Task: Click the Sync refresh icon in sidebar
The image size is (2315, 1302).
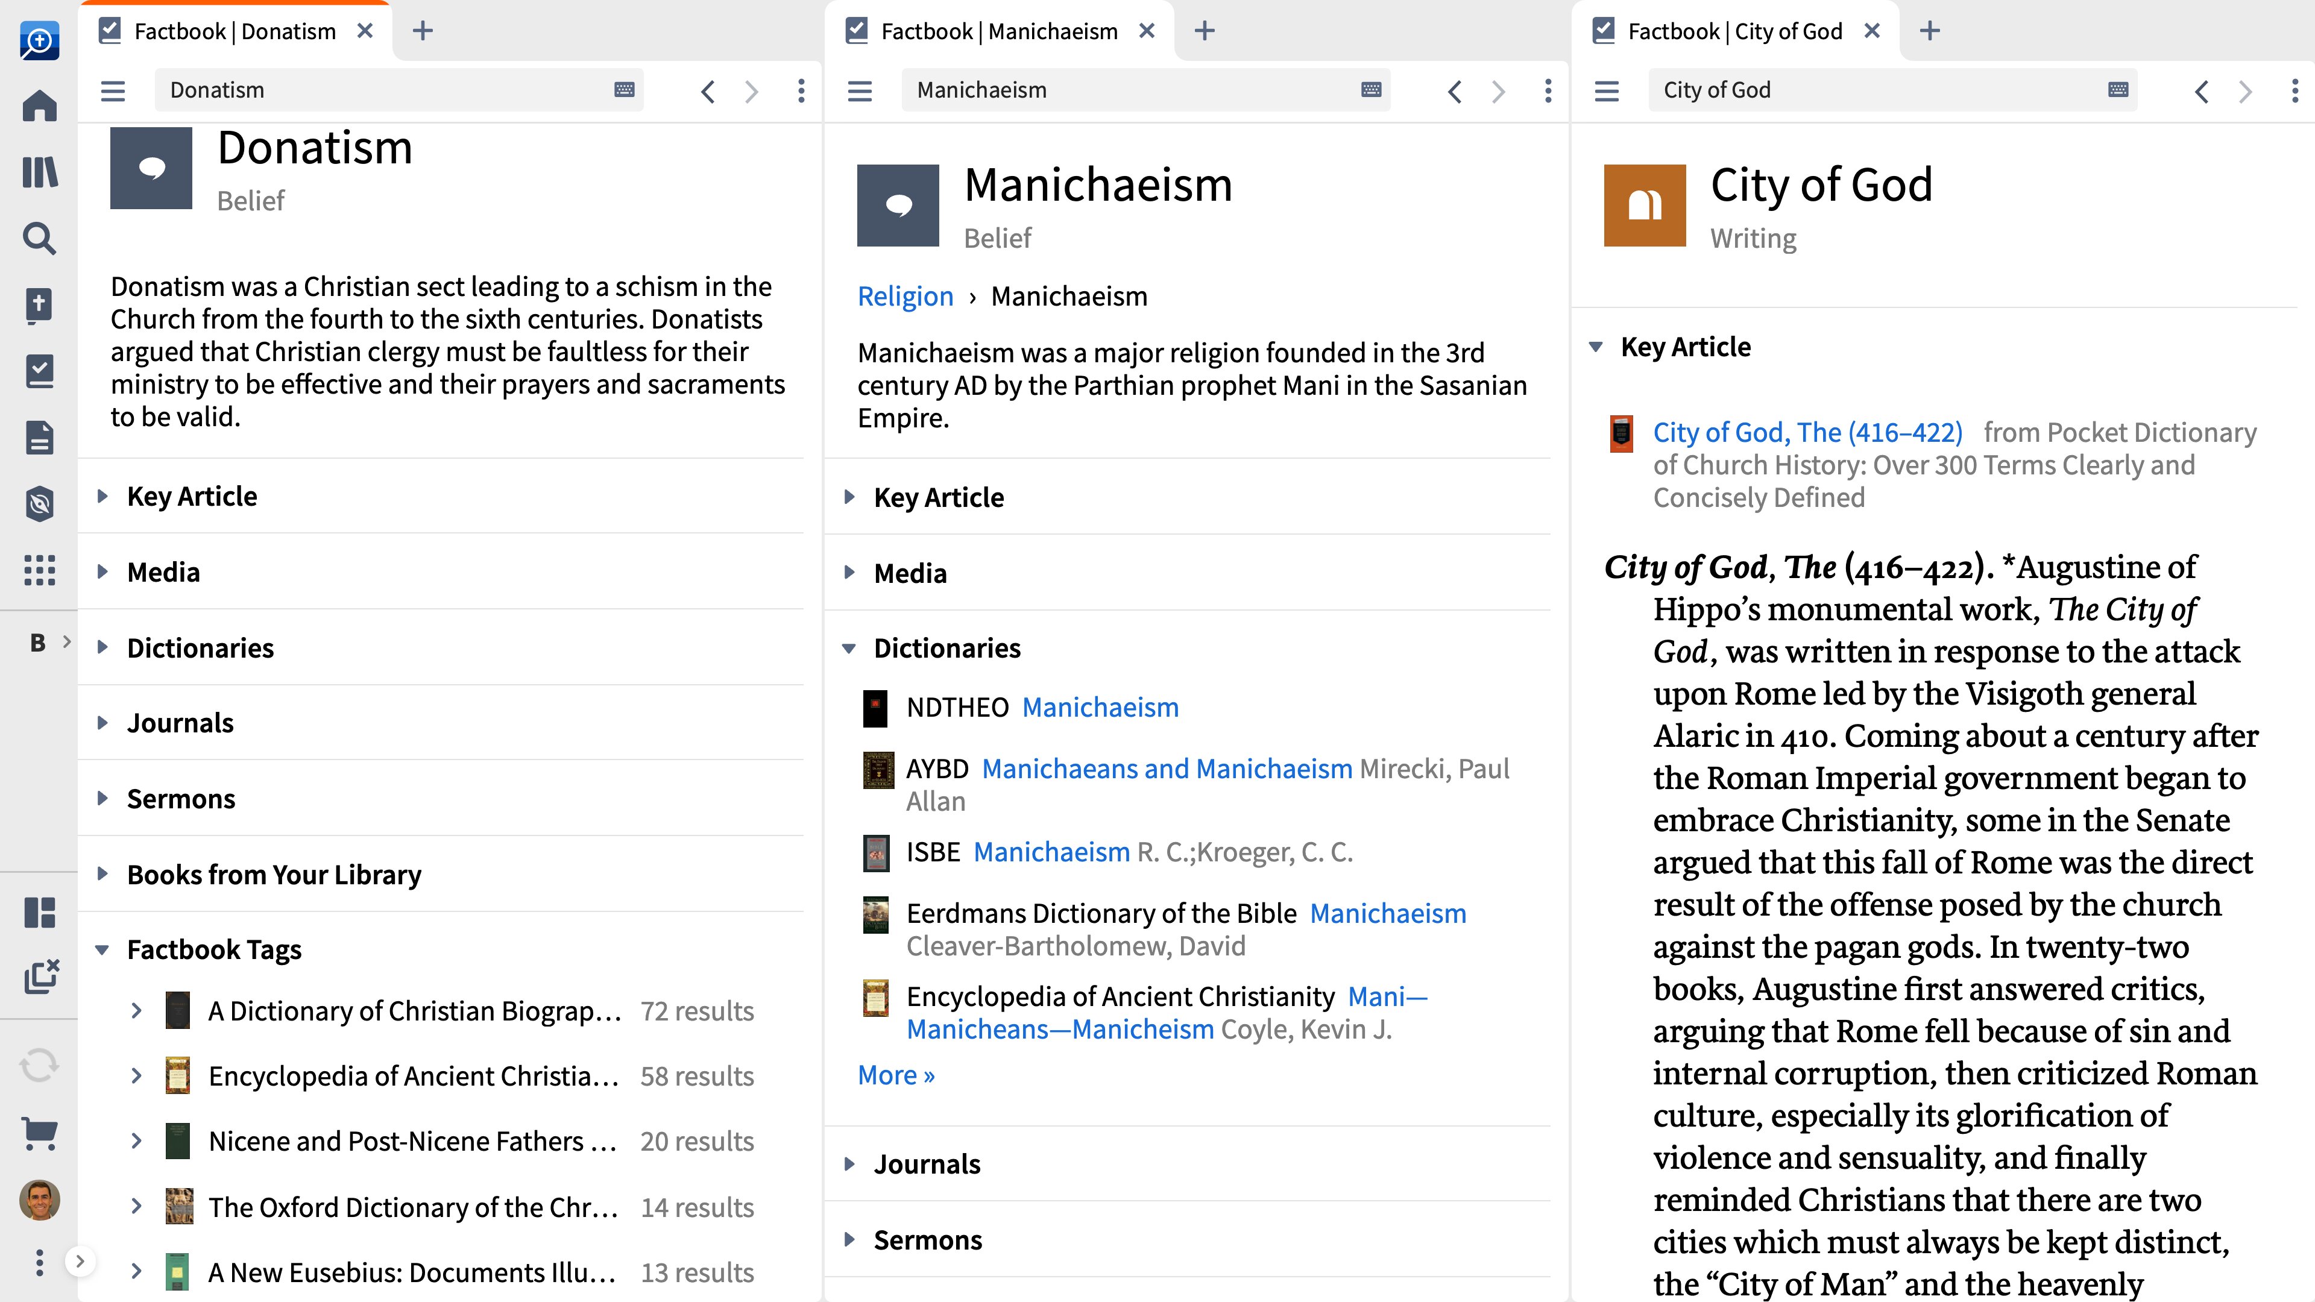Action: click(40, 1066)
